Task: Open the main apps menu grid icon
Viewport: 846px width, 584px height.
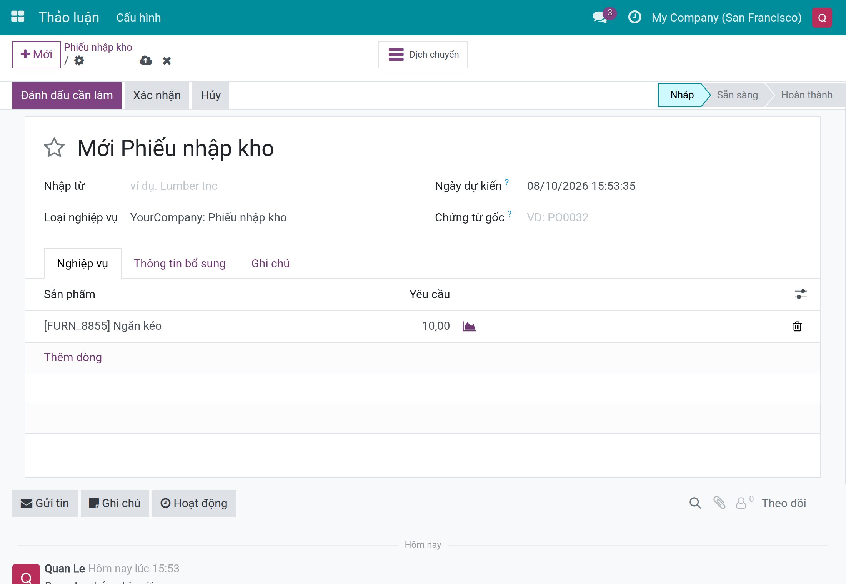Action: (18, 17)
